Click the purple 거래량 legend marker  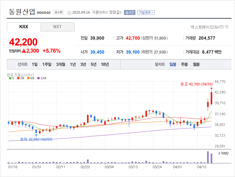(219, 153)
